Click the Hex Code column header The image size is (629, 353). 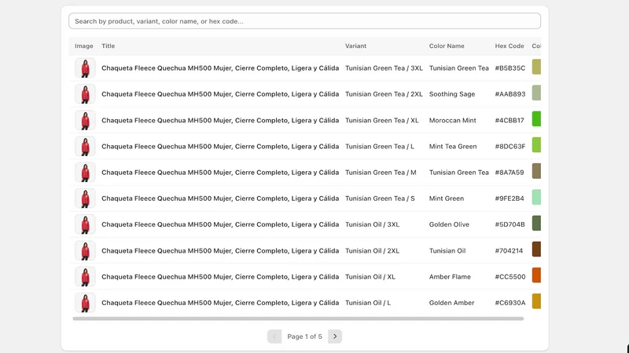(509, 46)
